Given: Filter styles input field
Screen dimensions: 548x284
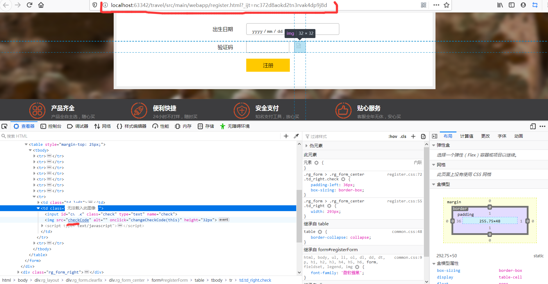Looking at the screenshot, I should click(x=344, y=136).
